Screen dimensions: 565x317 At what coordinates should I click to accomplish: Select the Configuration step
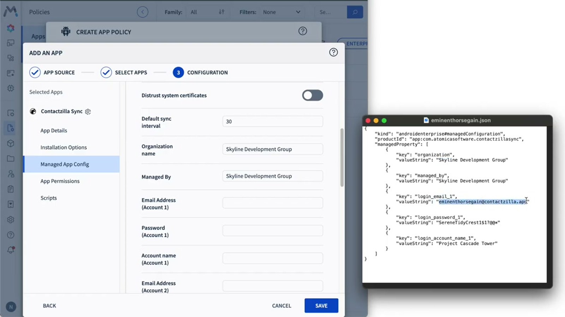click(200, 73)
